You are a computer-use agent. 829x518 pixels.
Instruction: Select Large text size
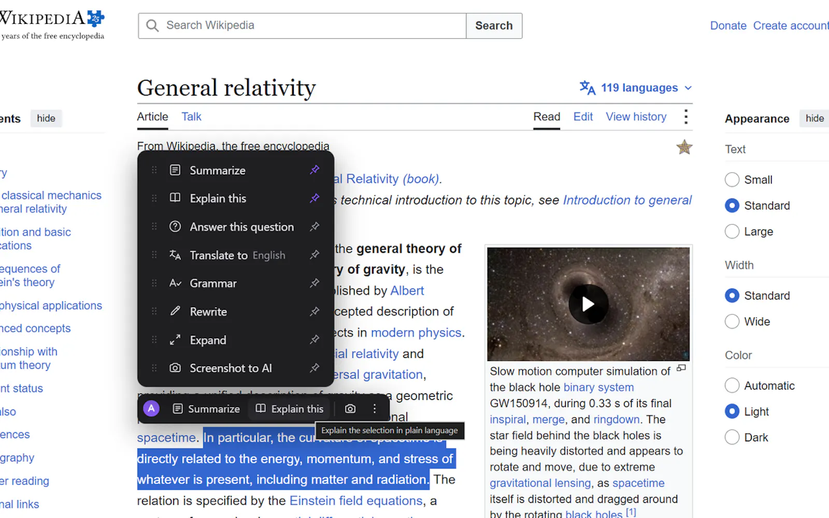[x=732, y=232]
